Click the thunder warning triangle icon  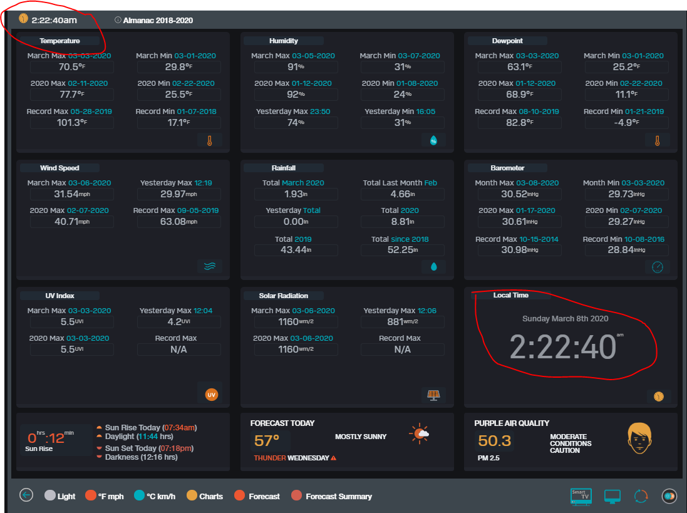tap(333, 458)
